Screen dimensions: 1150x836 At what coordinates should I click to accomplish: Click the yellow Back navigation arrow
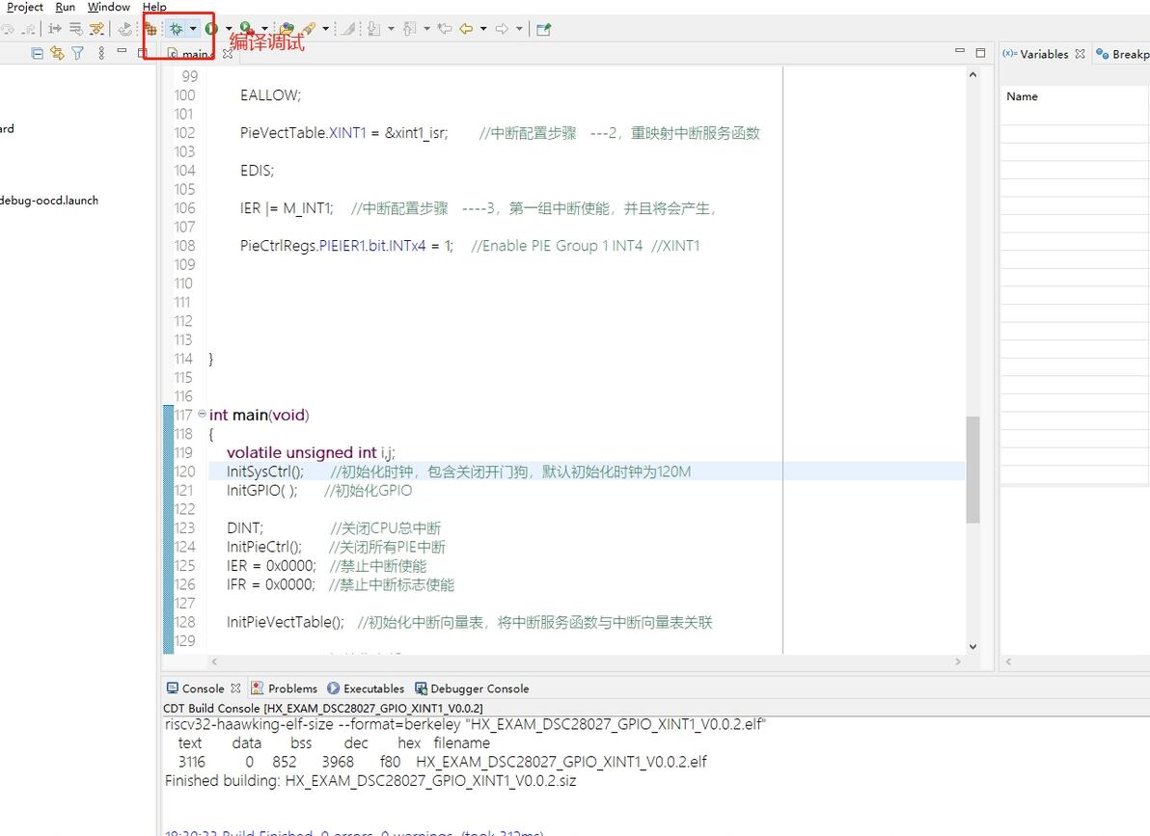tap(466, 29)
